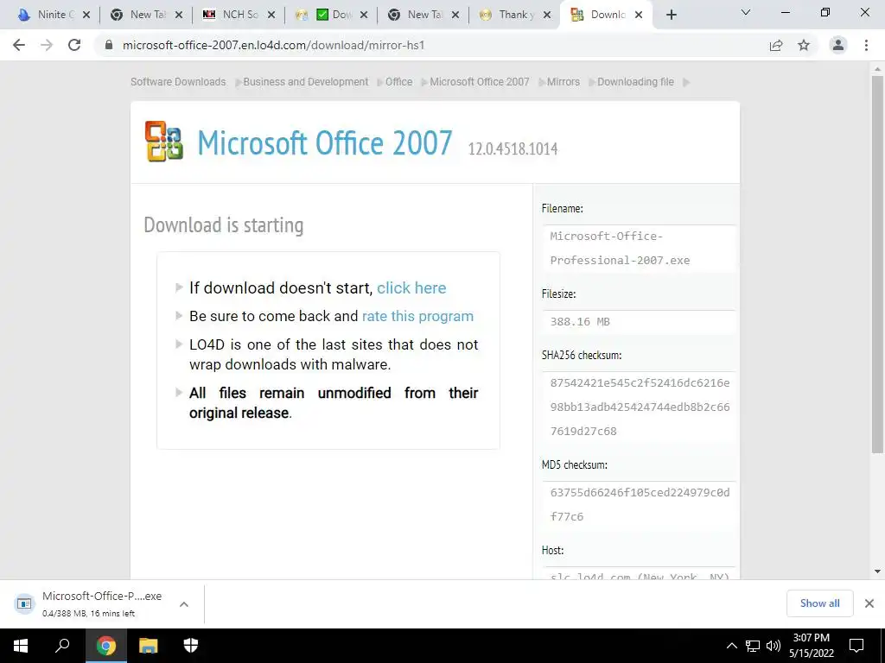Open Software Downloads breadcrumb

(178, 82)
